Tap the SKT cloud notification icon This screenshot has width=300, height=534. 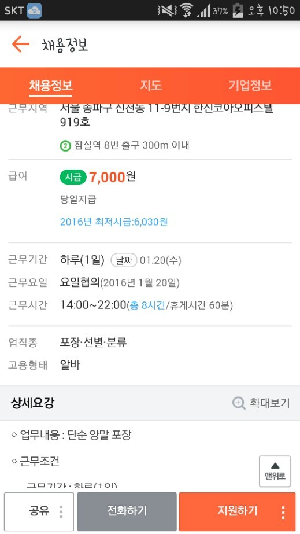coord(34,10)
